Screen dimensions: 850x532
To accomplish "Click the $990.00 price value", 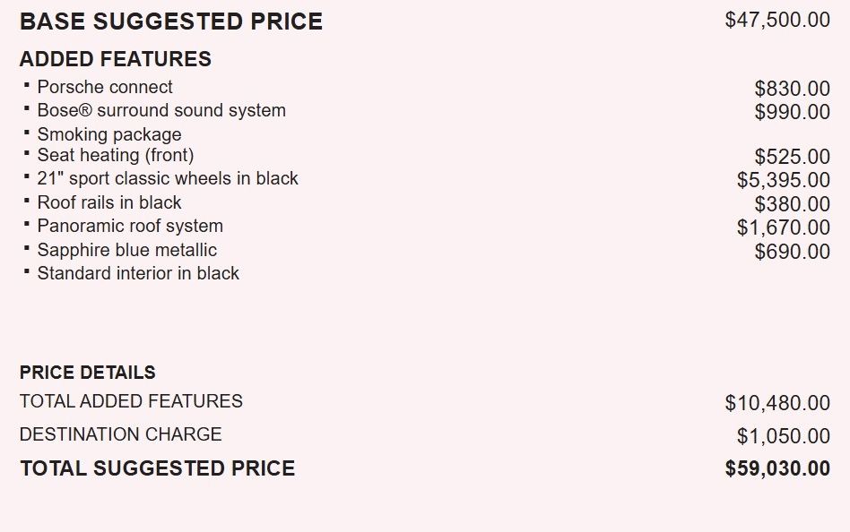I will pyautogui.click(x=792, y=112).
